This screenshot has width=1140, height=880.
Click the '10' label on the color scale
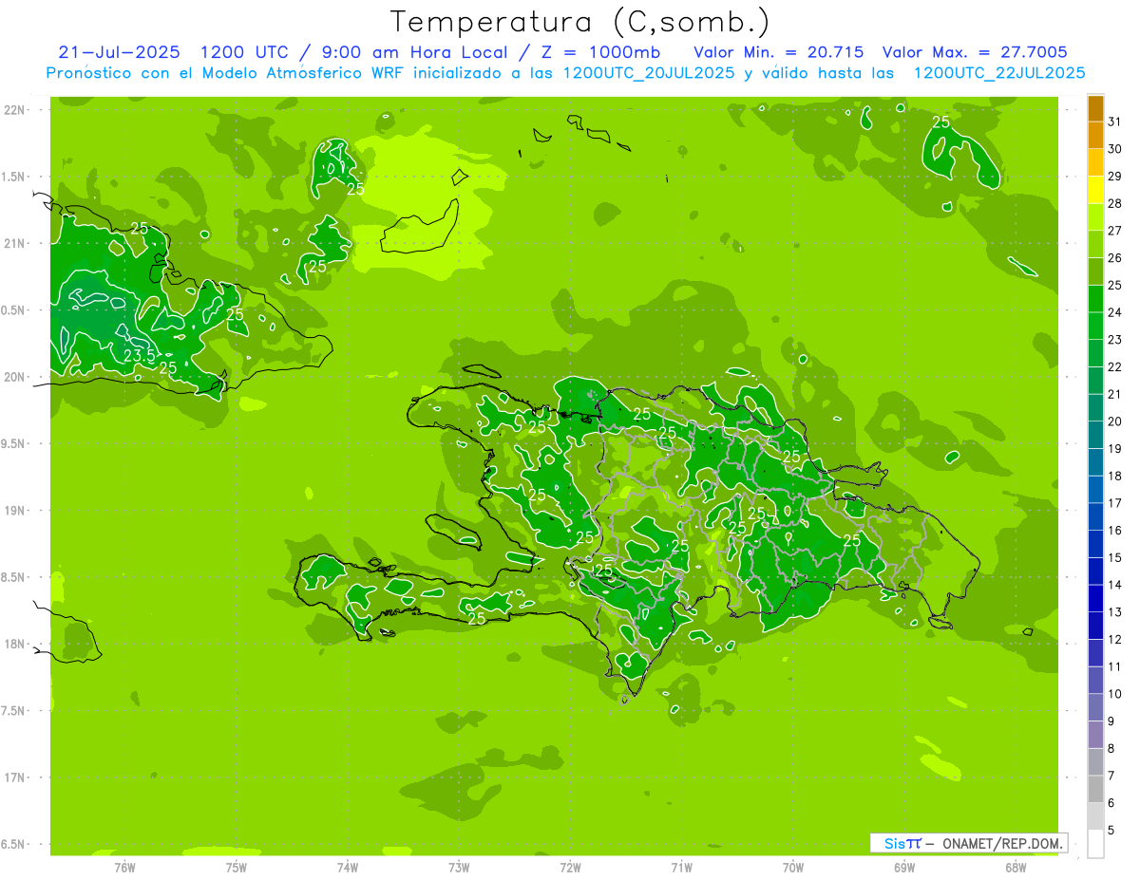coord(1114,694)
